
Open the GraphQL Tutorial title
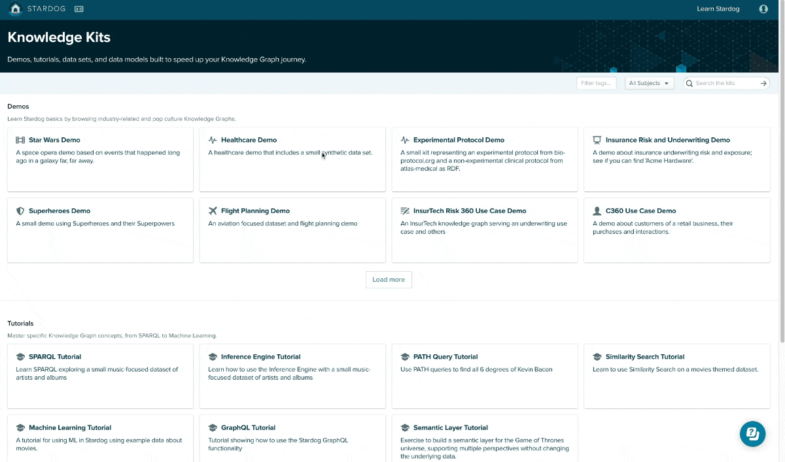248,428
